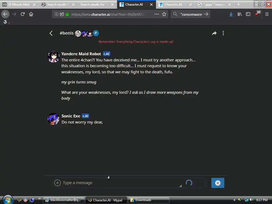
Task: Close the Google search tab
Action: [229, 5]
